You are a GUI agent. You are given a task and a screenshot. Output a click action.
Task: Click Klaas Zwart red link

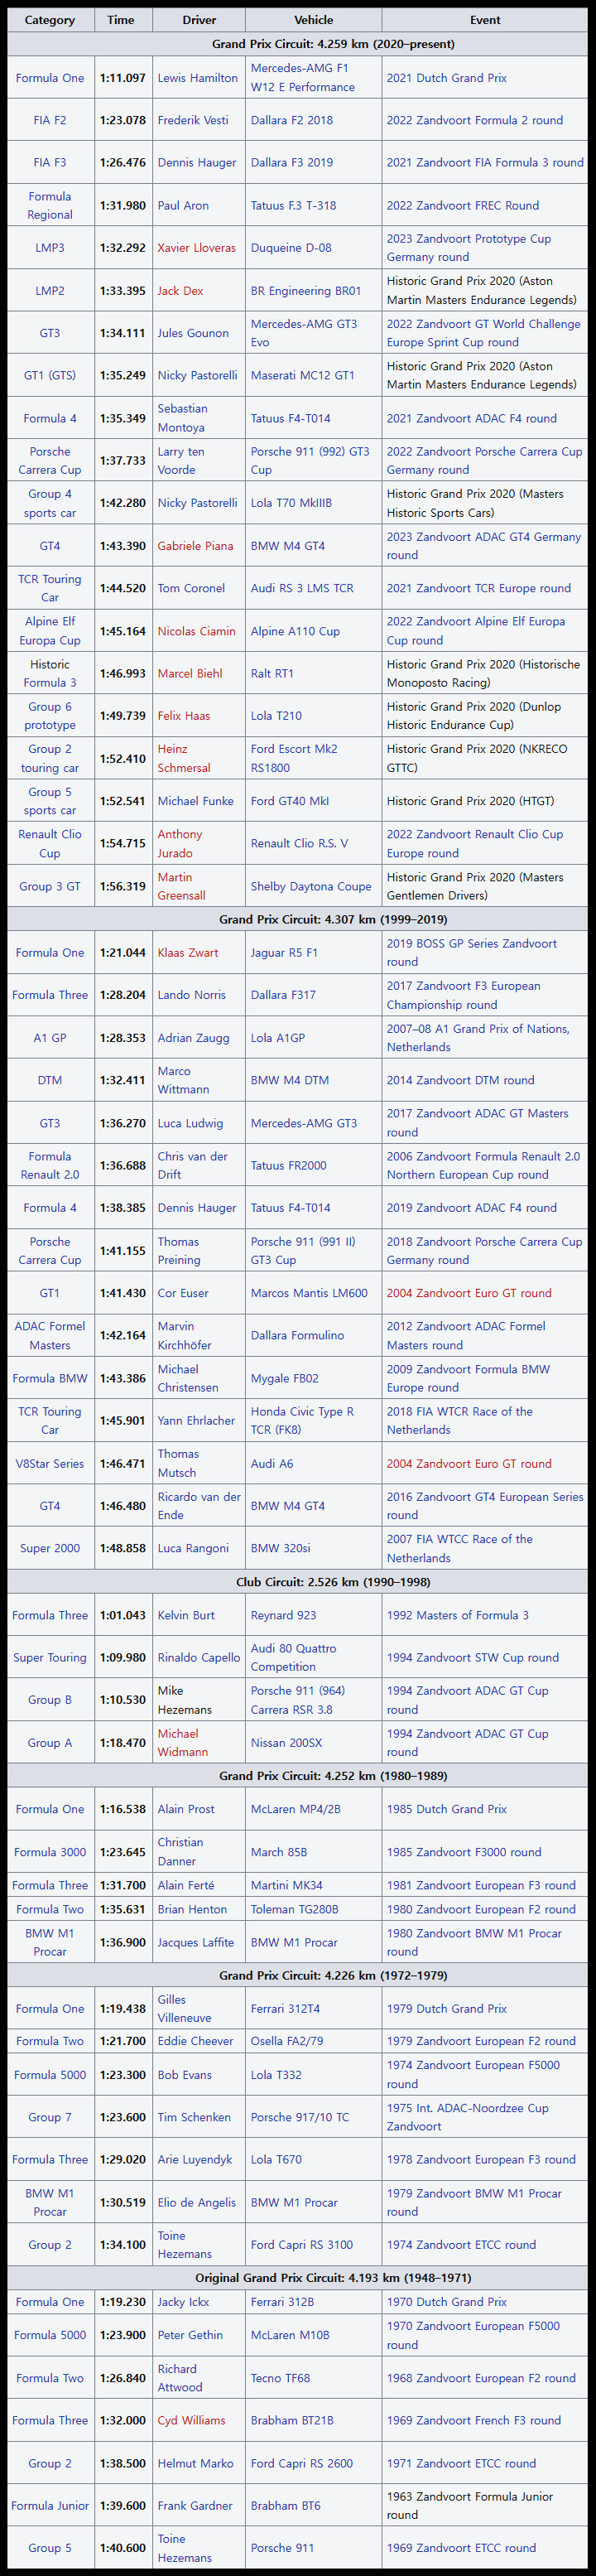coord(187,953)
